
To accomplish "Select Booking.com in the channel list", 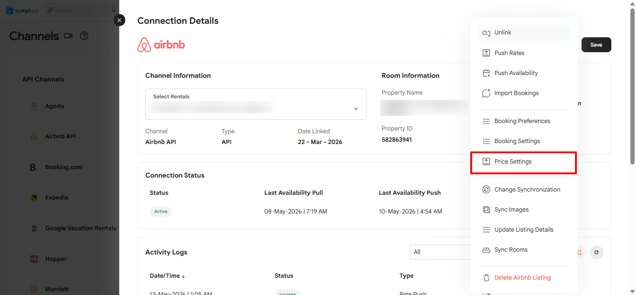I will [64, 167].
